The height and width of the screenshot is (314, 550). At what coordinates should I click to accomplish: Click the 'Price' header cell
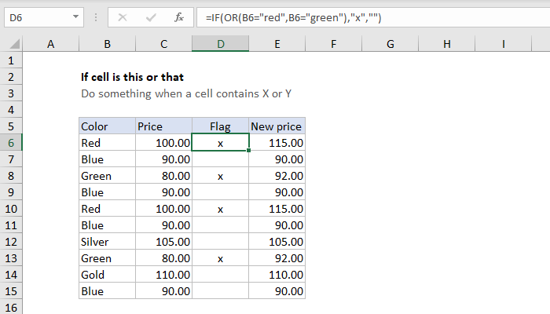[x=163, y=126]
